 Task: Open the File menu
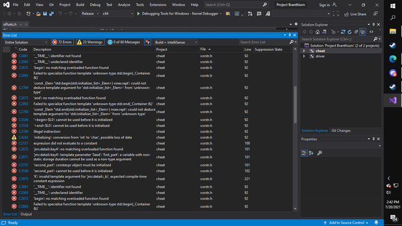coord(16,4)
